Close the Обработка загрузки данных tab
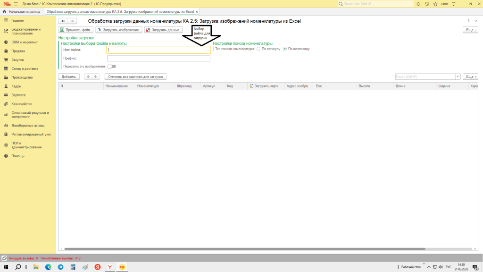 [197, 12]
